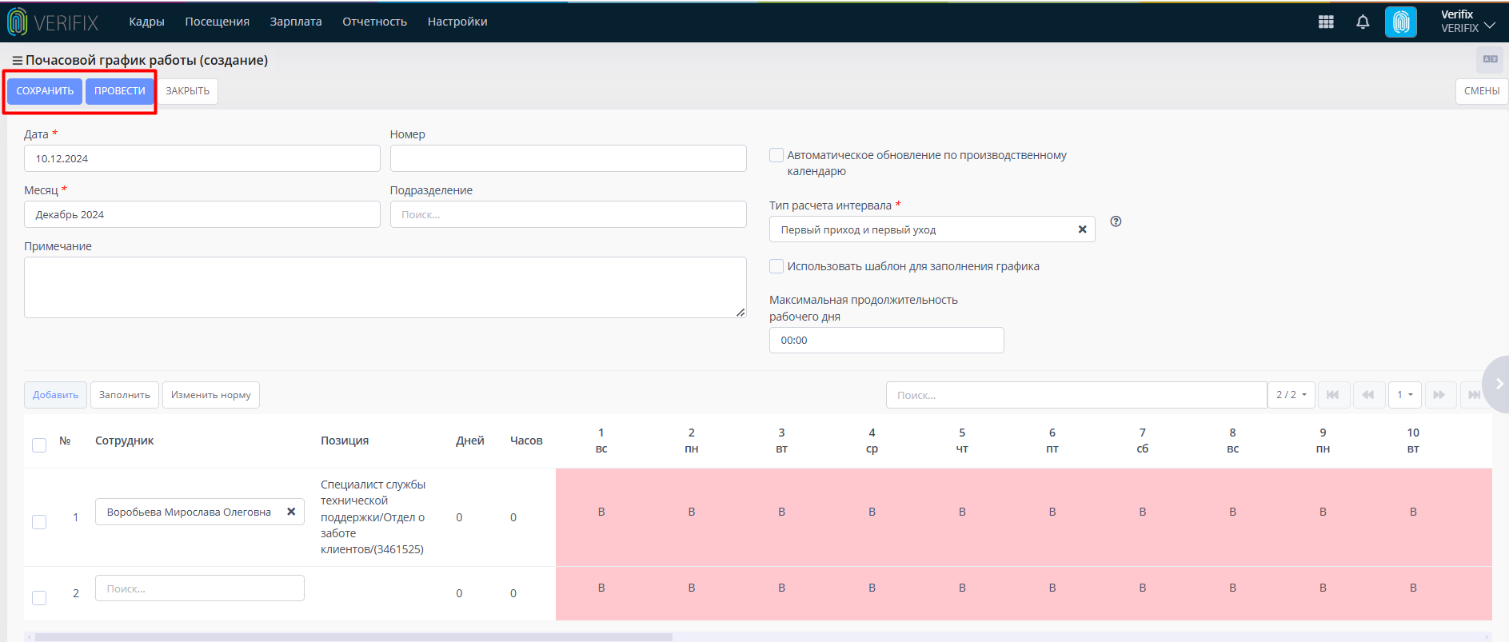This screenshot has height=642, width=1509.
Task: Check the row 2 checkbox
Action: [x=39, y=598]
